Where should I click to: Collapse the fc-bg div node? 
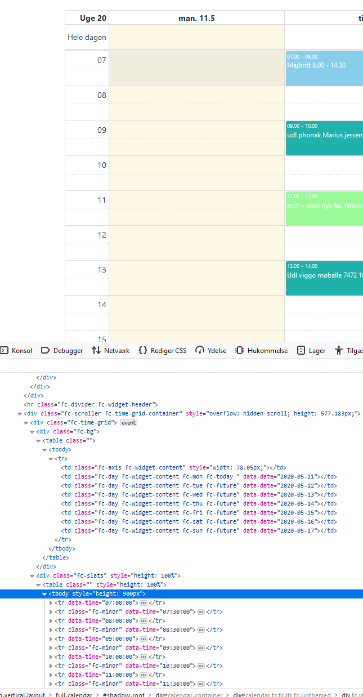(32, 432)
